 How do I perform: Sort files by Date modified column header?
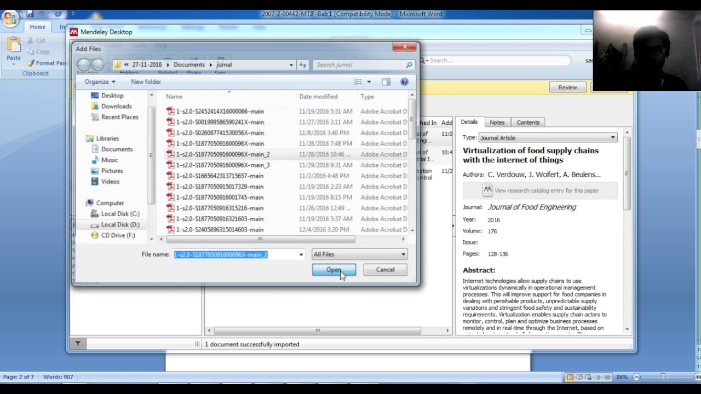[318, 96]
